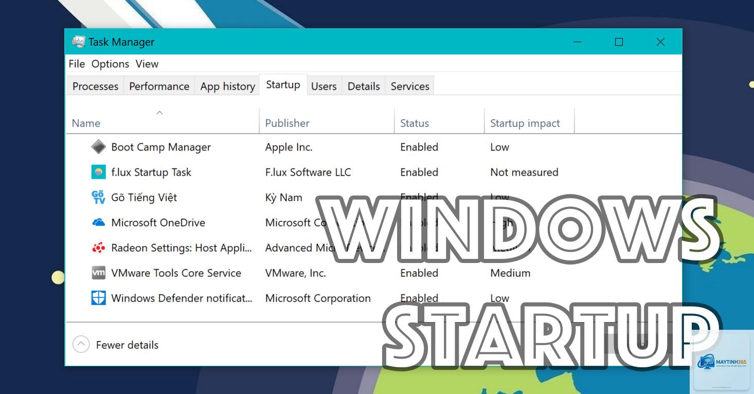Click the Enabled status for VMware Tools

(x=419, y=273)
